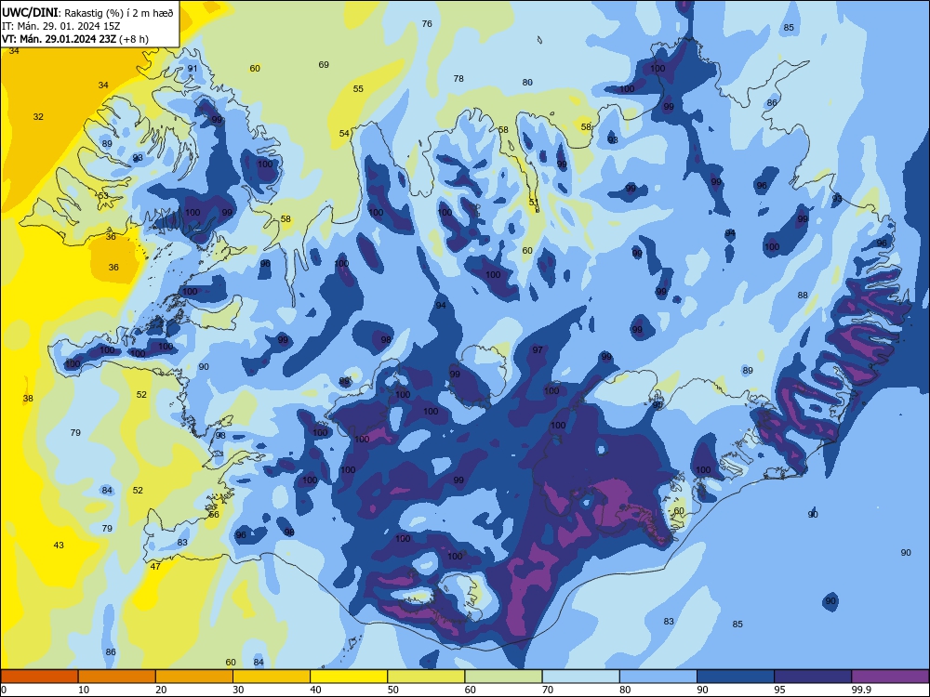This screenshot has width=930, height=697.
Task: Pick the pale green 60–70 legend swatch
Action: point(503,677)
